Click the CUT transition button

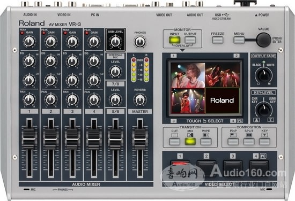174,142
